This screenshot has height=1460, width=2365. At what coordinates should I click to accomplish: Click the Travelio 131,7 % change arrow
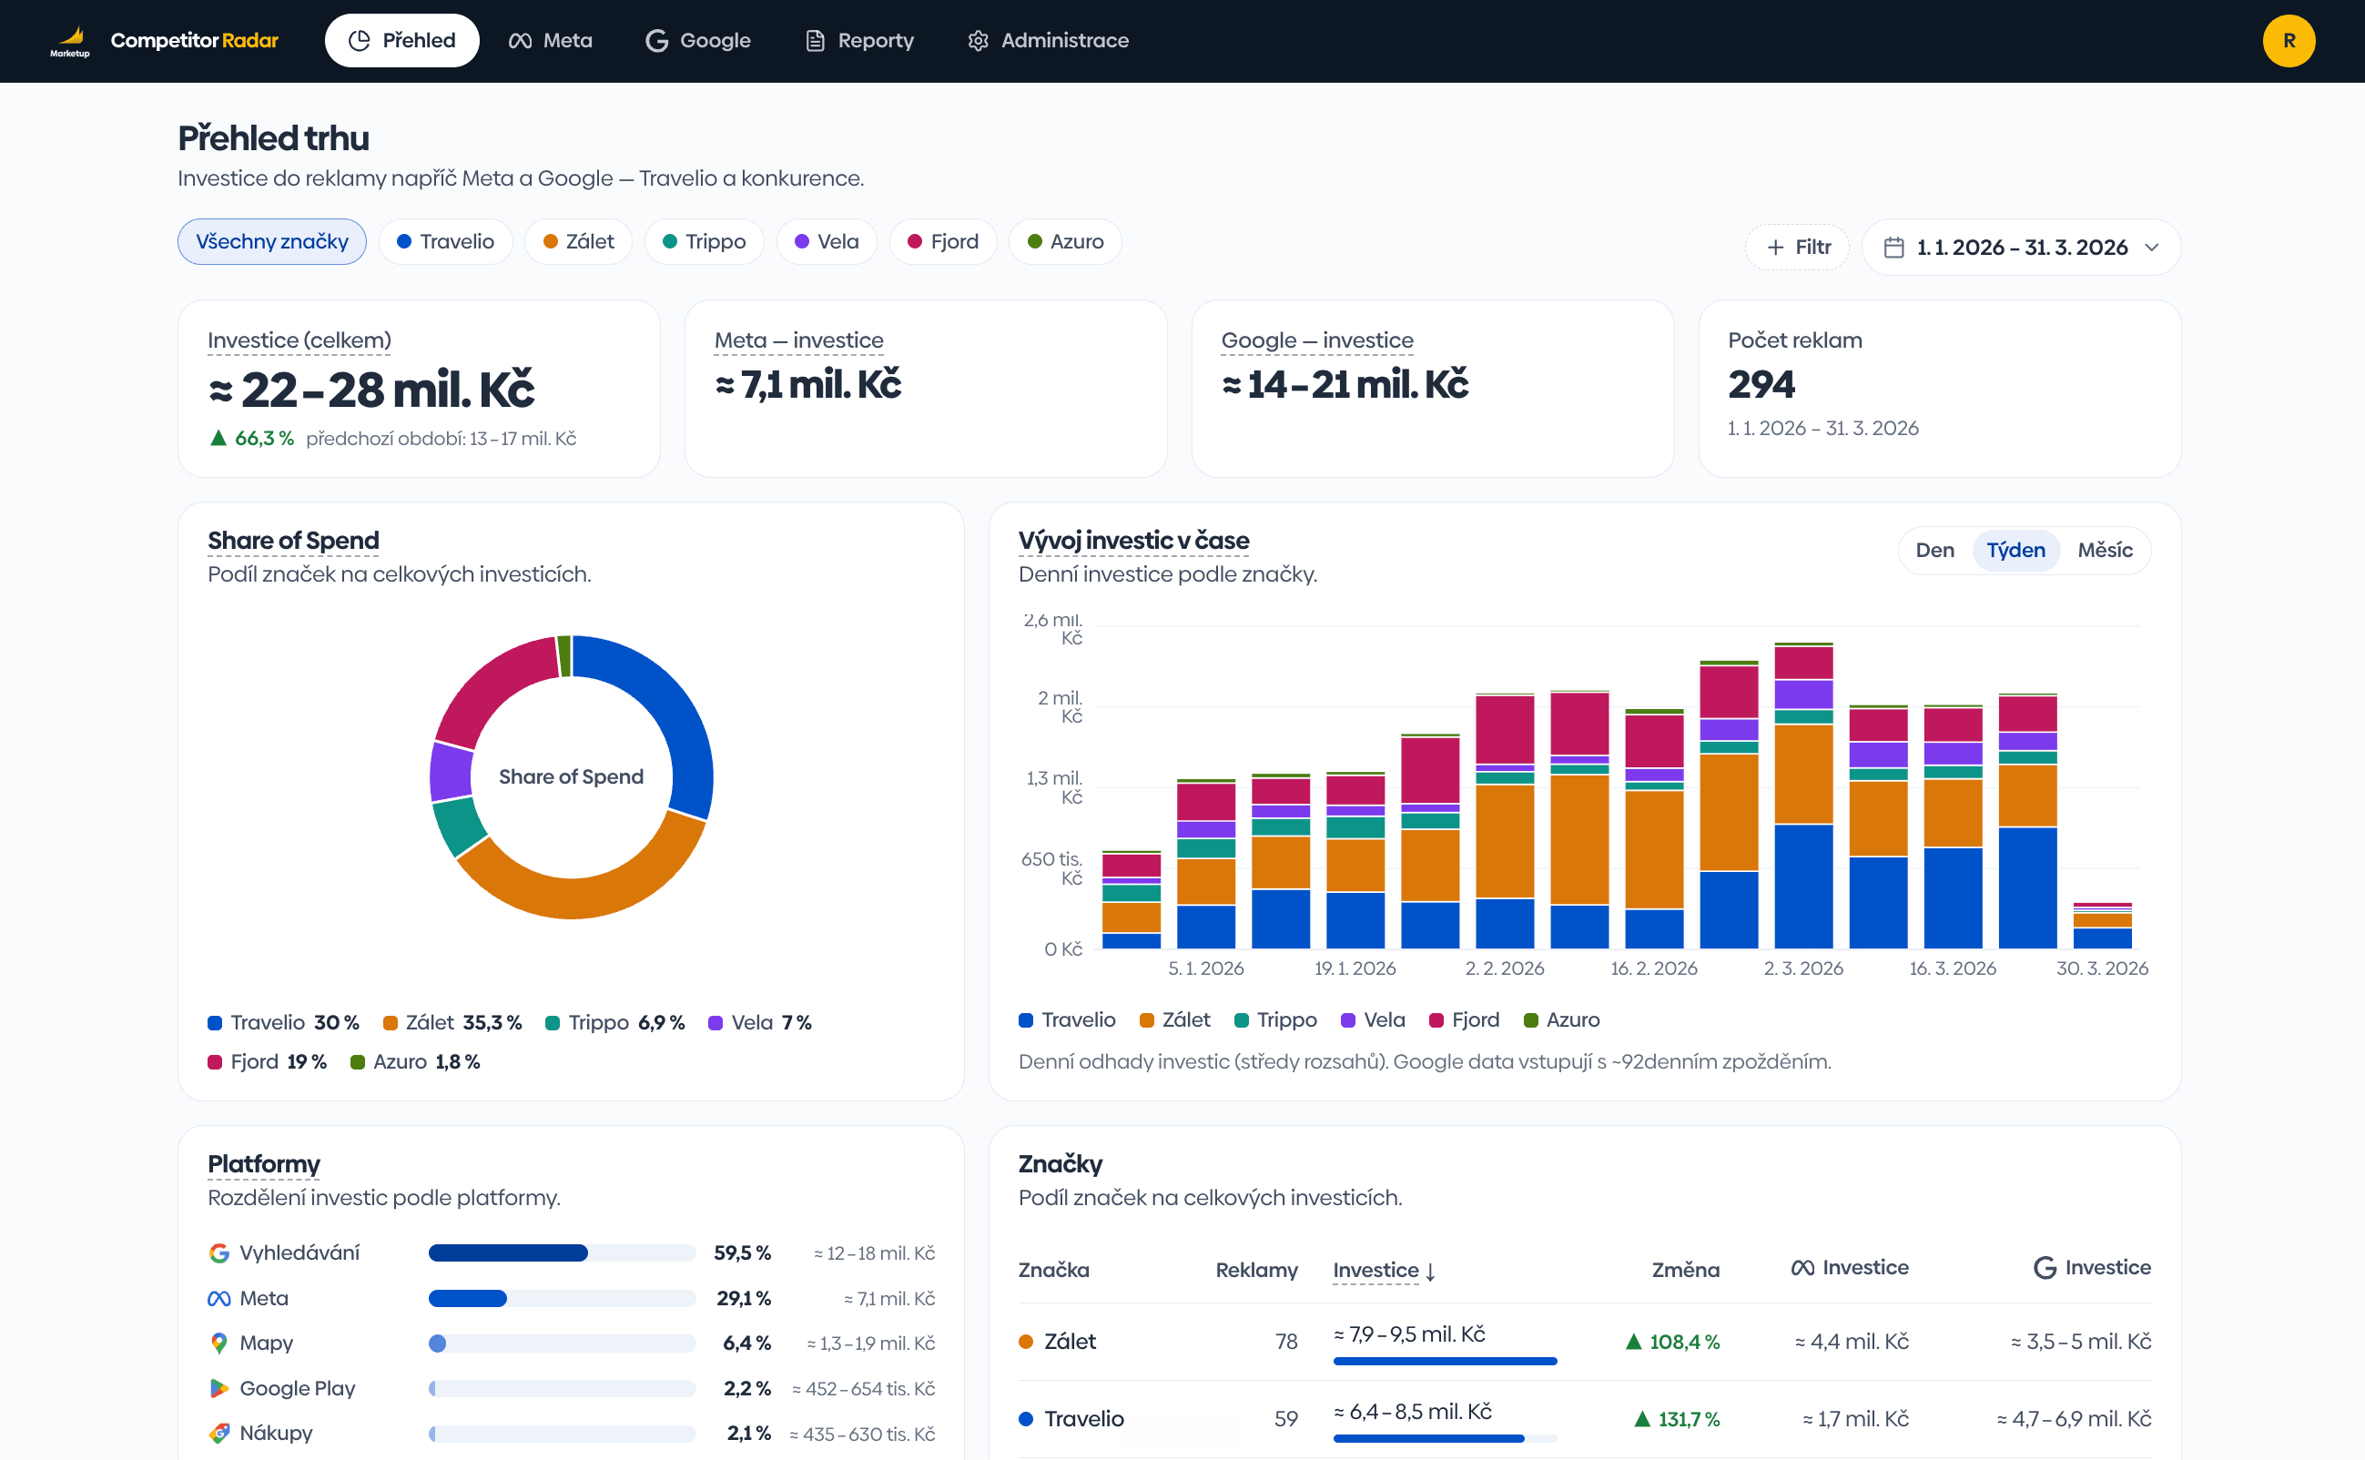(1641, 1419)
